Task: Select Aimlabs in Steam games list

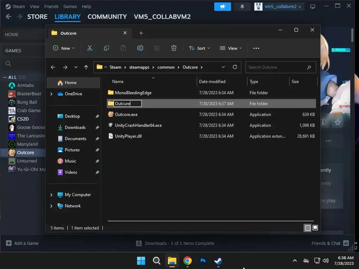Action: coord(25,85)
